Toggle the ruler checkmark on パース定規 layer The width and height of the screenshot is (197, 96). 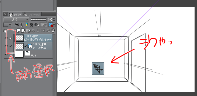tap(26, 46)
